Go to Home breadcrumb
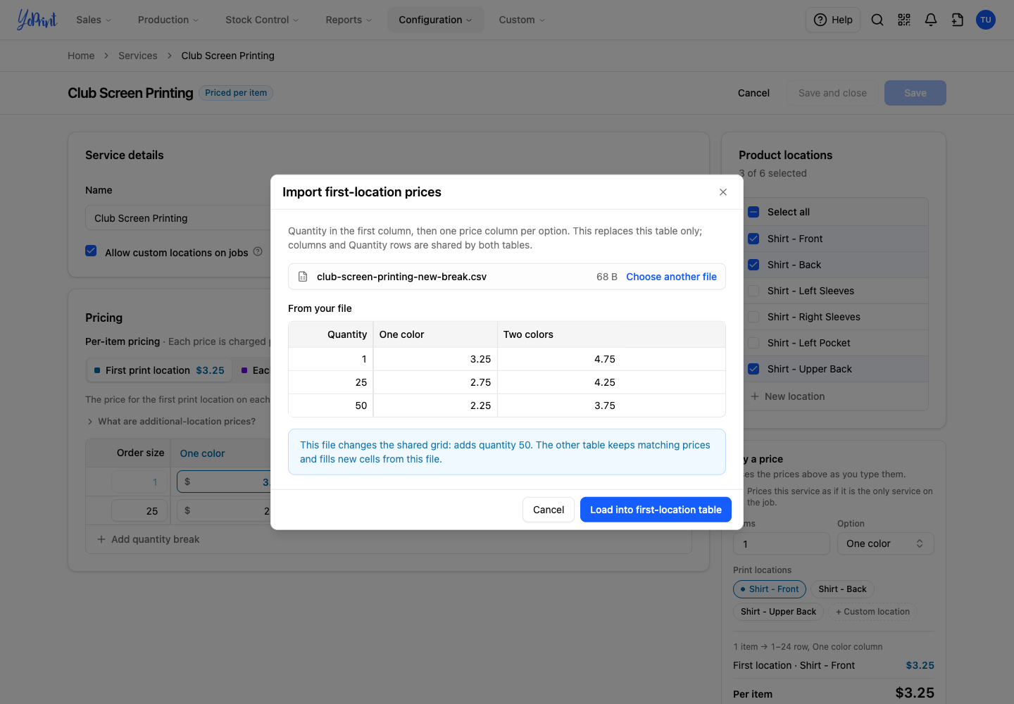This screenshot has width=1014, height=704. [81, 56]
